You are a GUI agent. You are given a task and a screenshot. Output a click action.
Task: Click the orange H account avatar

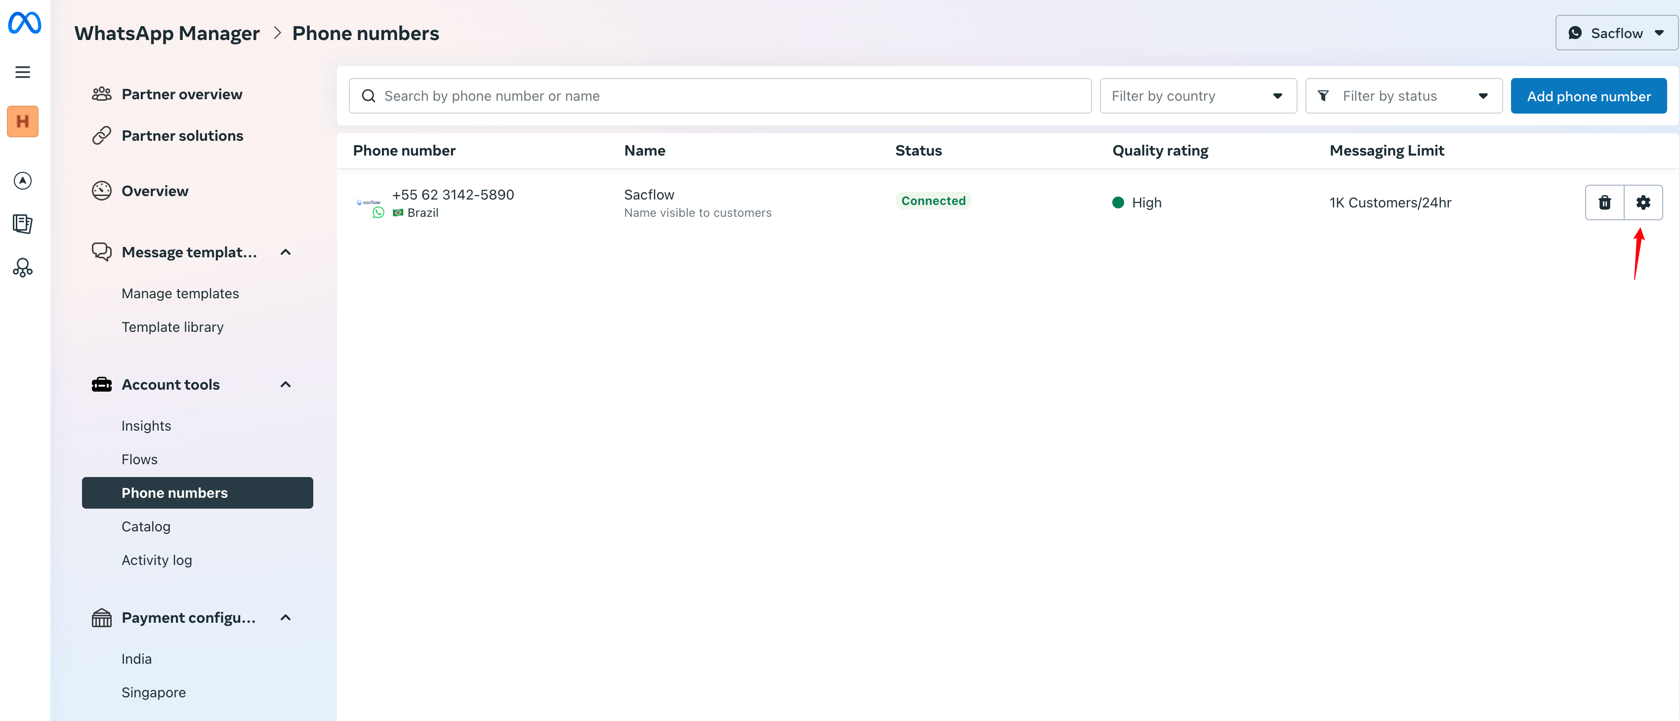pos(23,121)
